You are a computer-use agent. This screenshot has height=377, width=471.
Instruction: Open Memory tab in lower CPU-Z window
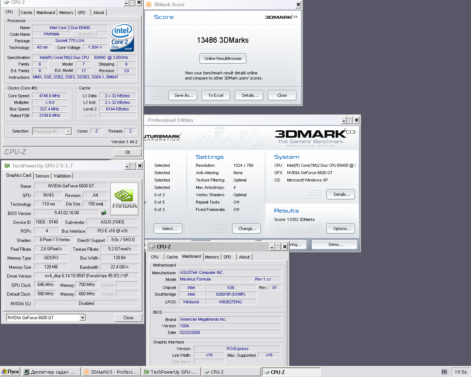pyautogui.click(x=212, y=257)
